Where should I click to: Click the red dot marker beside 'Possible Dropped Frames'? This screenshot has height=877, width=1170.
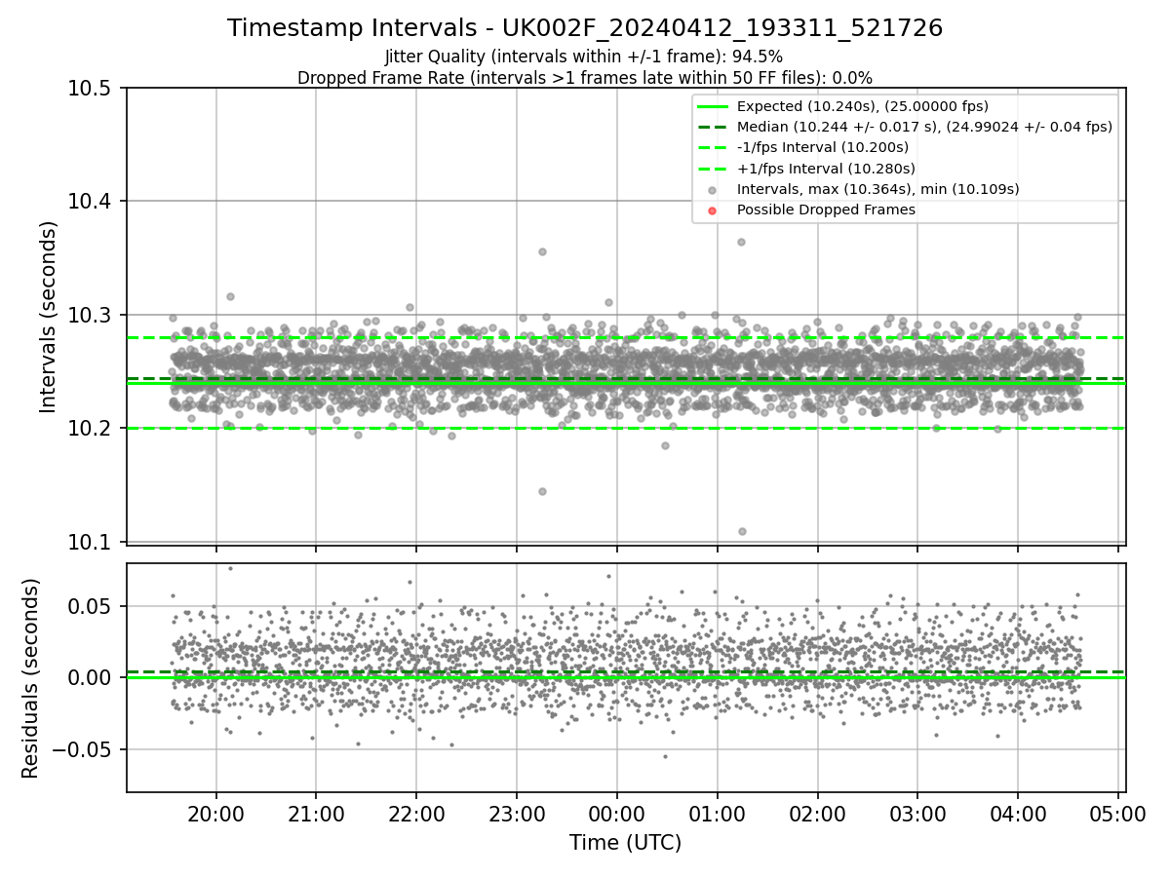pyautogui.click(x=712, y=210)
